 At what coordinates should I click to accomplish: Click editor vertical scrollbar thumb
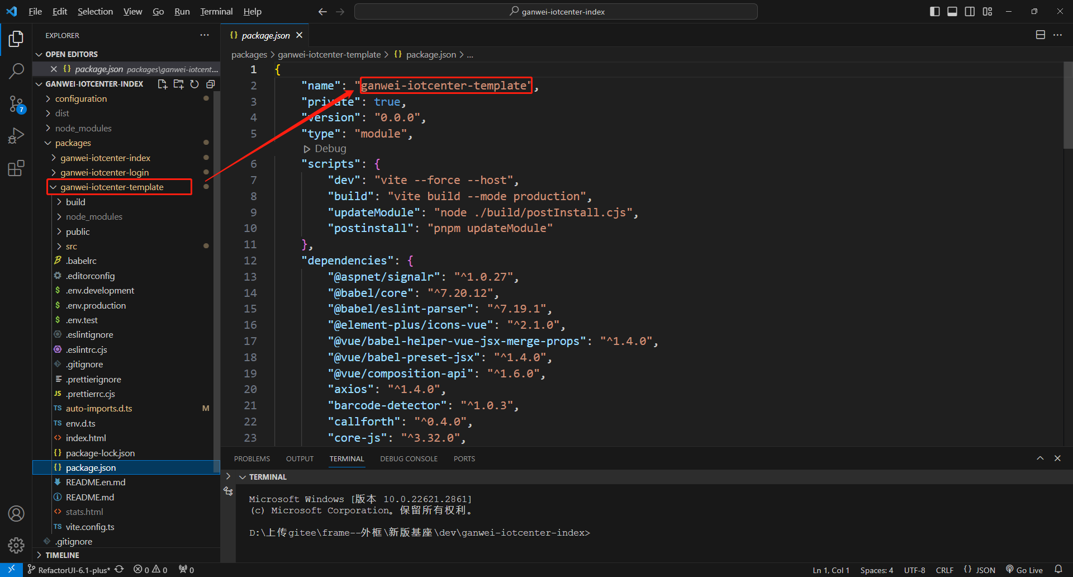[x=1068, y=105]
